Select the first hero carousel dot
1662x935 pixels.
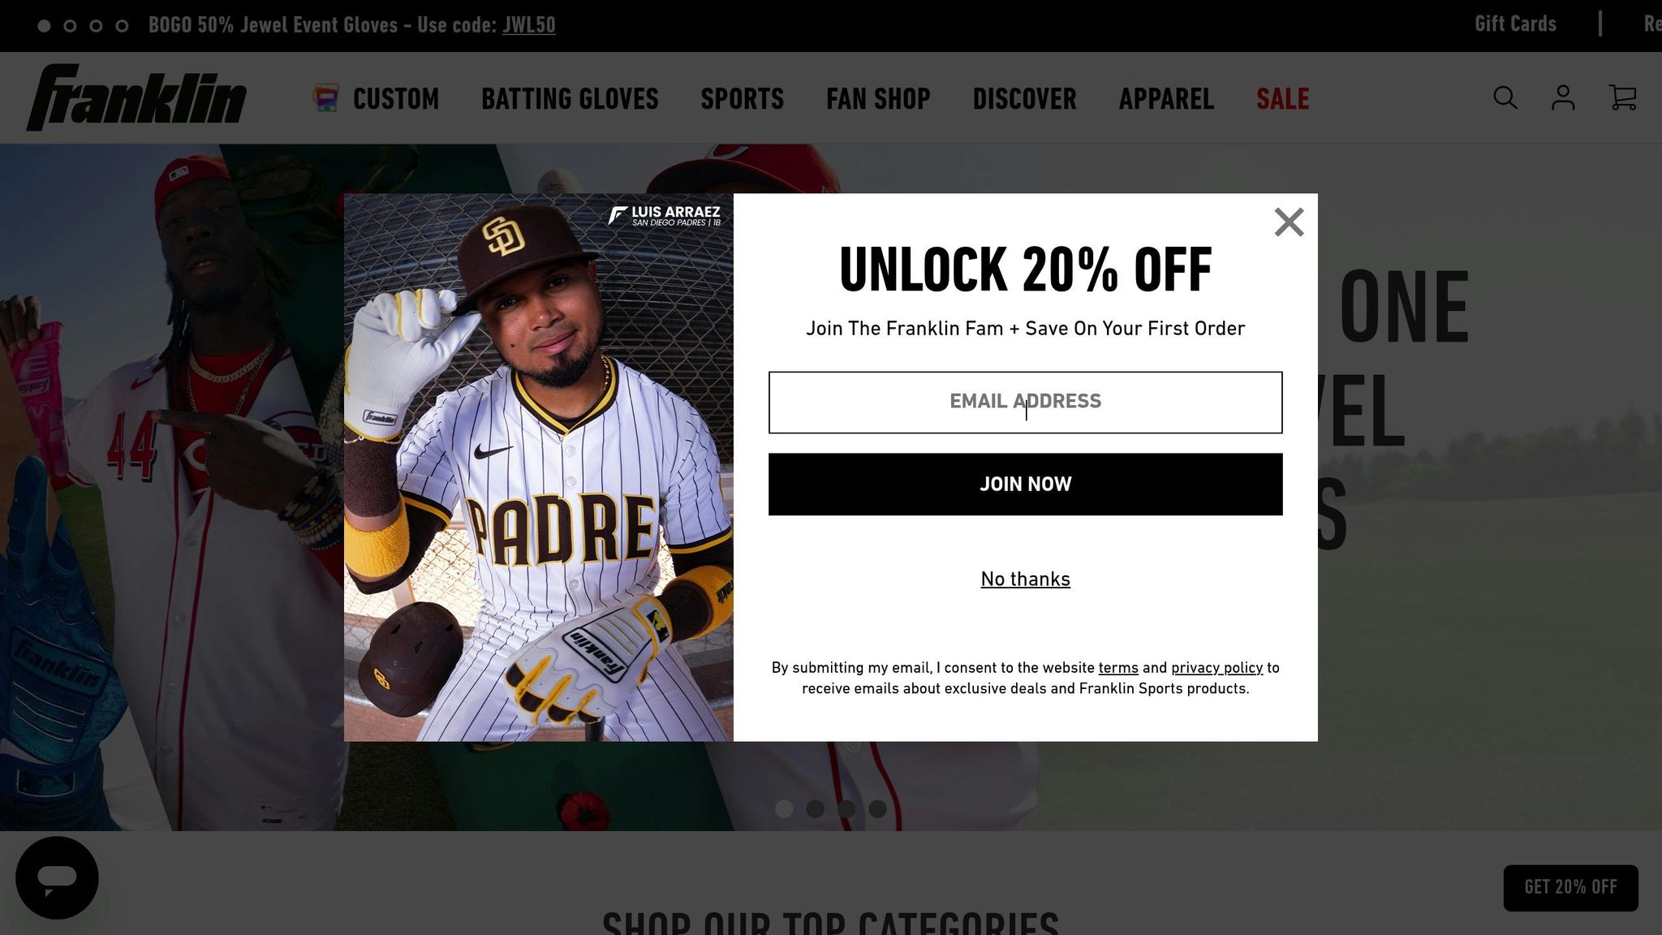point(784,808)
